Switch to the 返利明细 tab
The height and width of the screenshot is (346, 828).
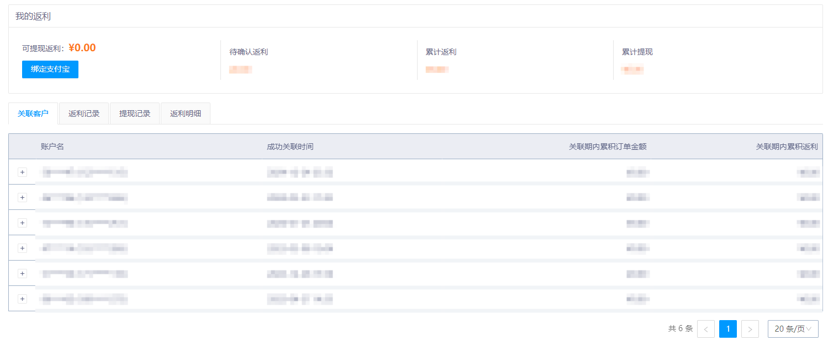[x=186, y=113]
